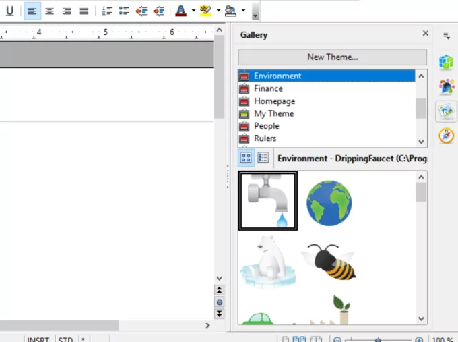Select My Theme in gallery list
458x342 pixels.
click(327, 113)
